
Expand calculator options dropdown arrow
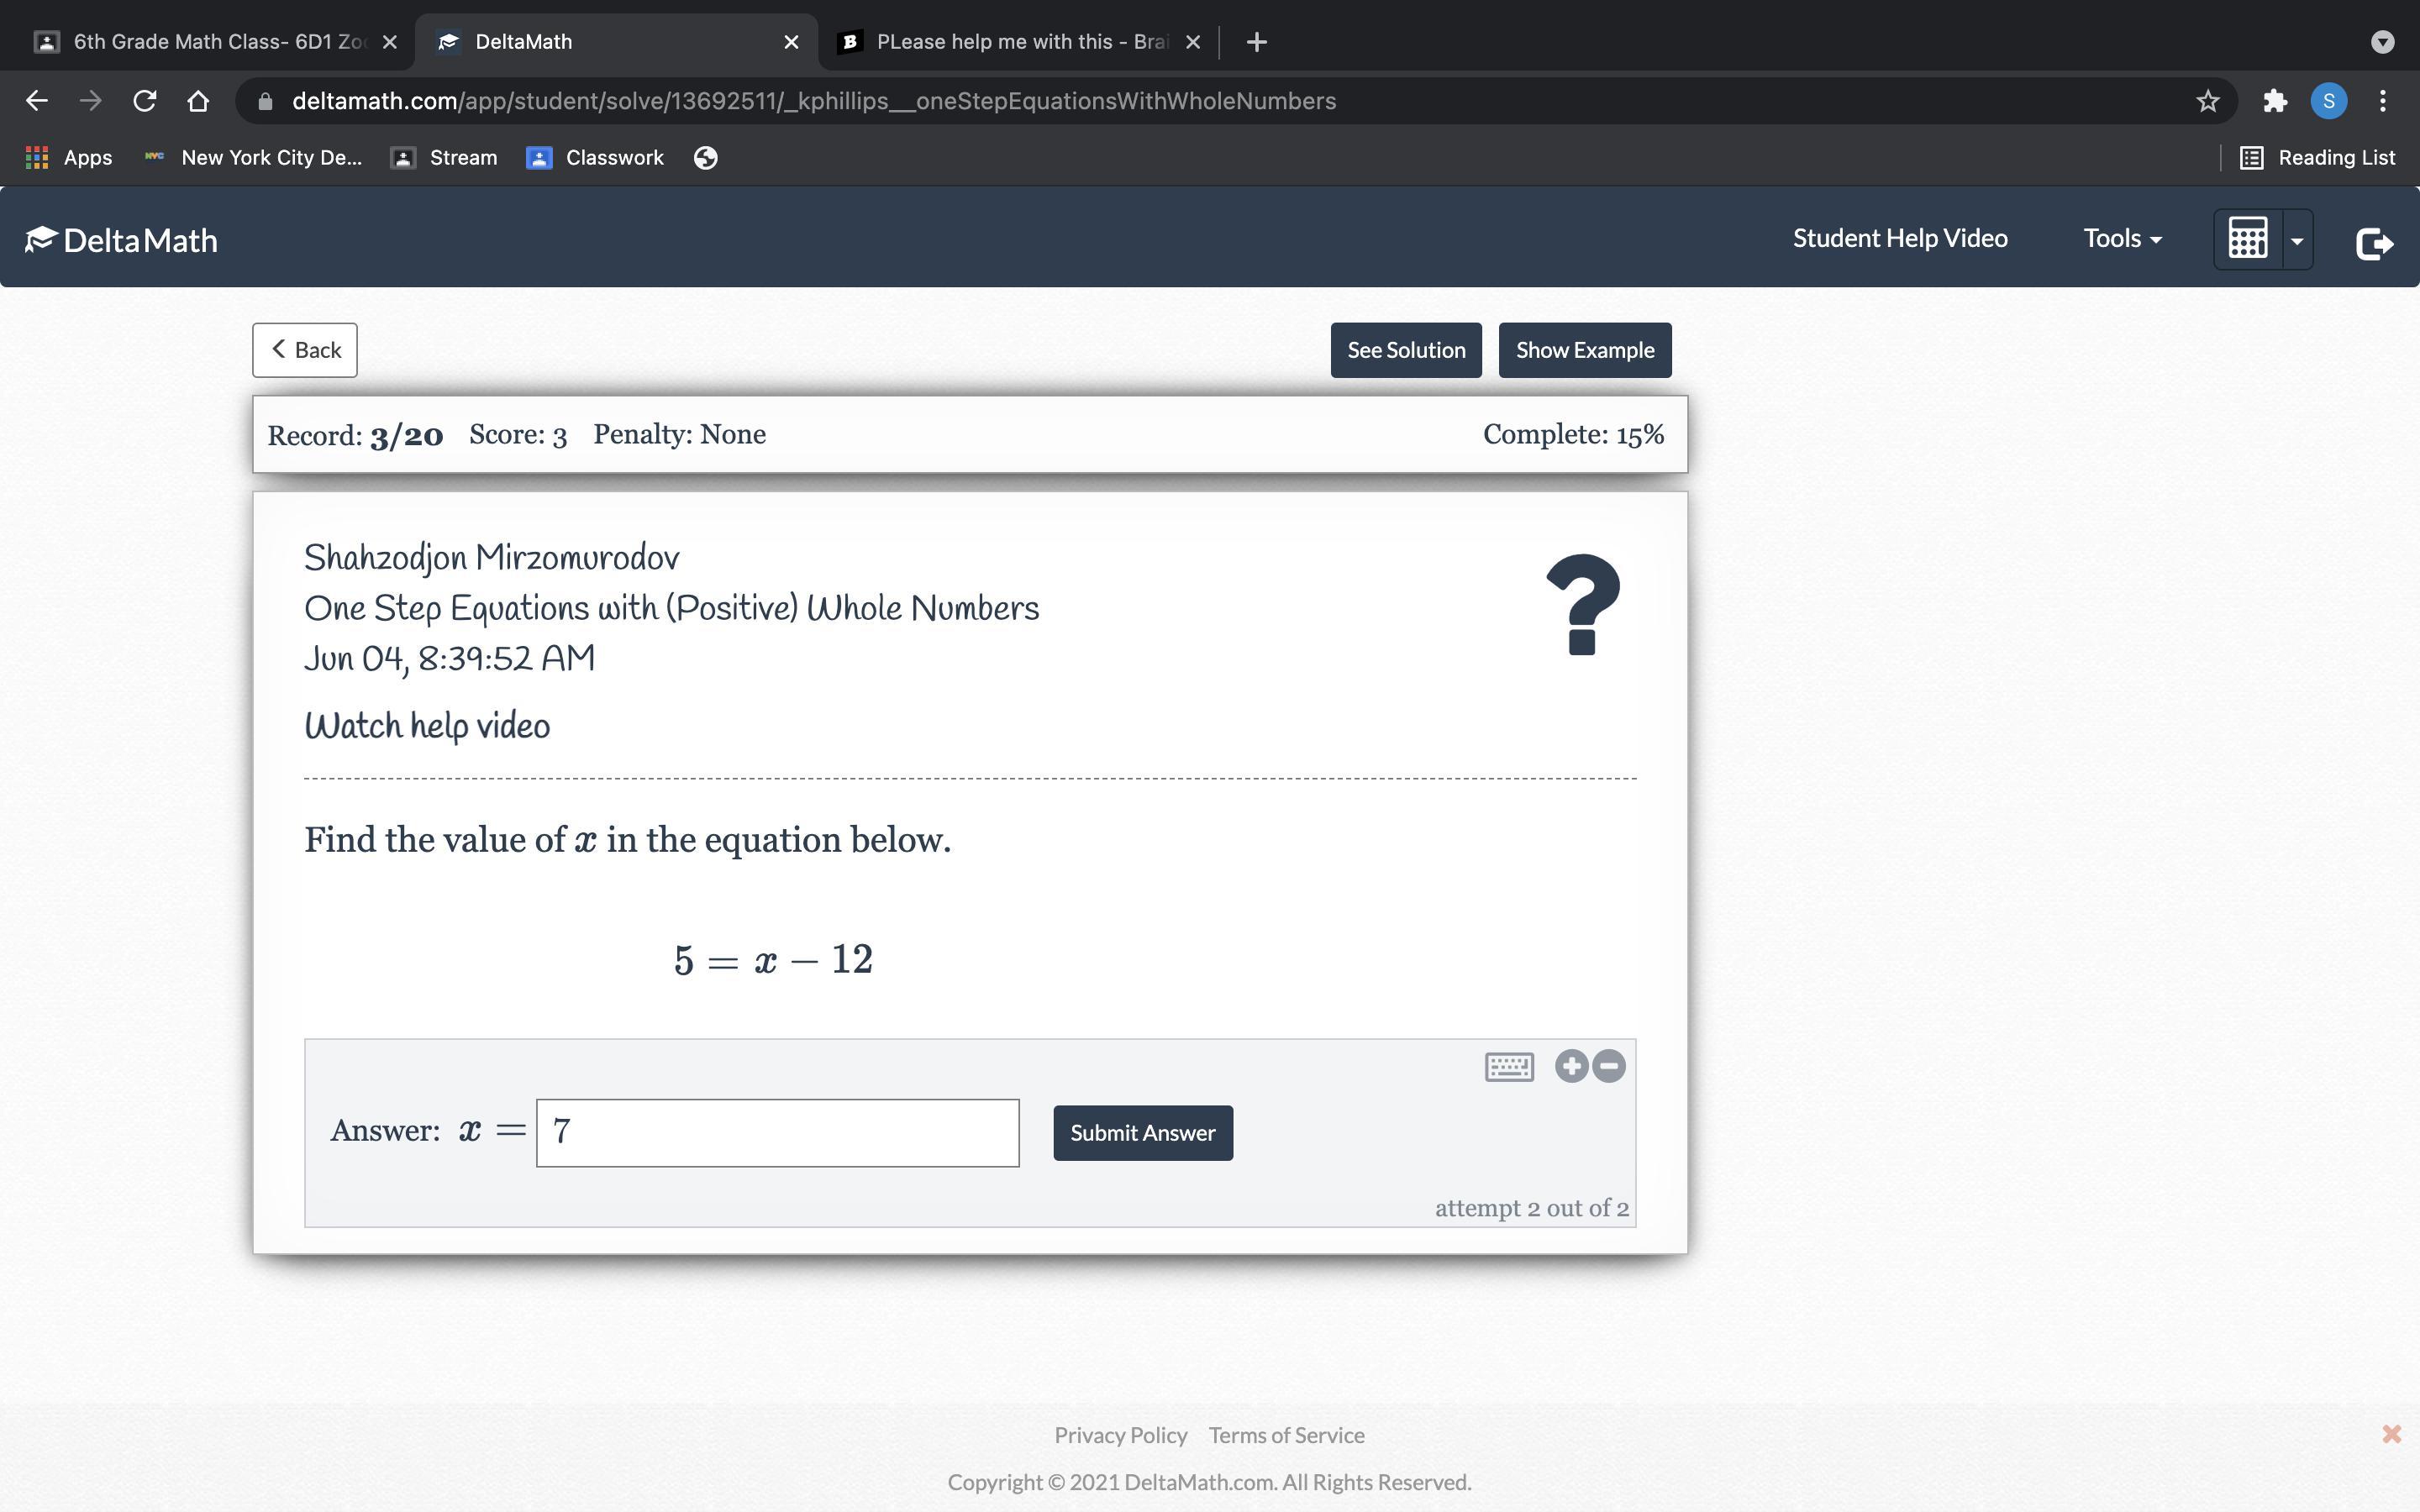click(x=2297, y=241)
